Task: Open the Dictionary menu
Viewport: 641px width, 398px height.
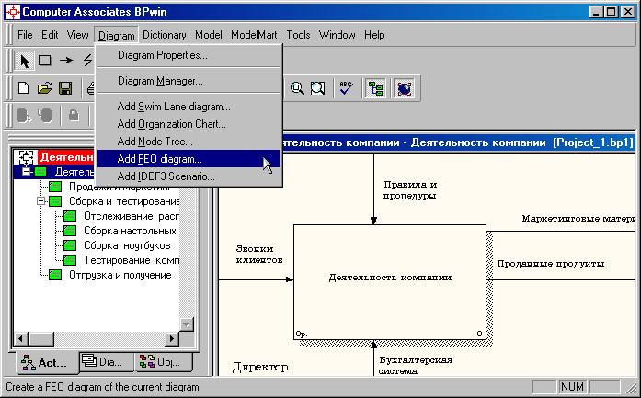Action: (165, 35)
